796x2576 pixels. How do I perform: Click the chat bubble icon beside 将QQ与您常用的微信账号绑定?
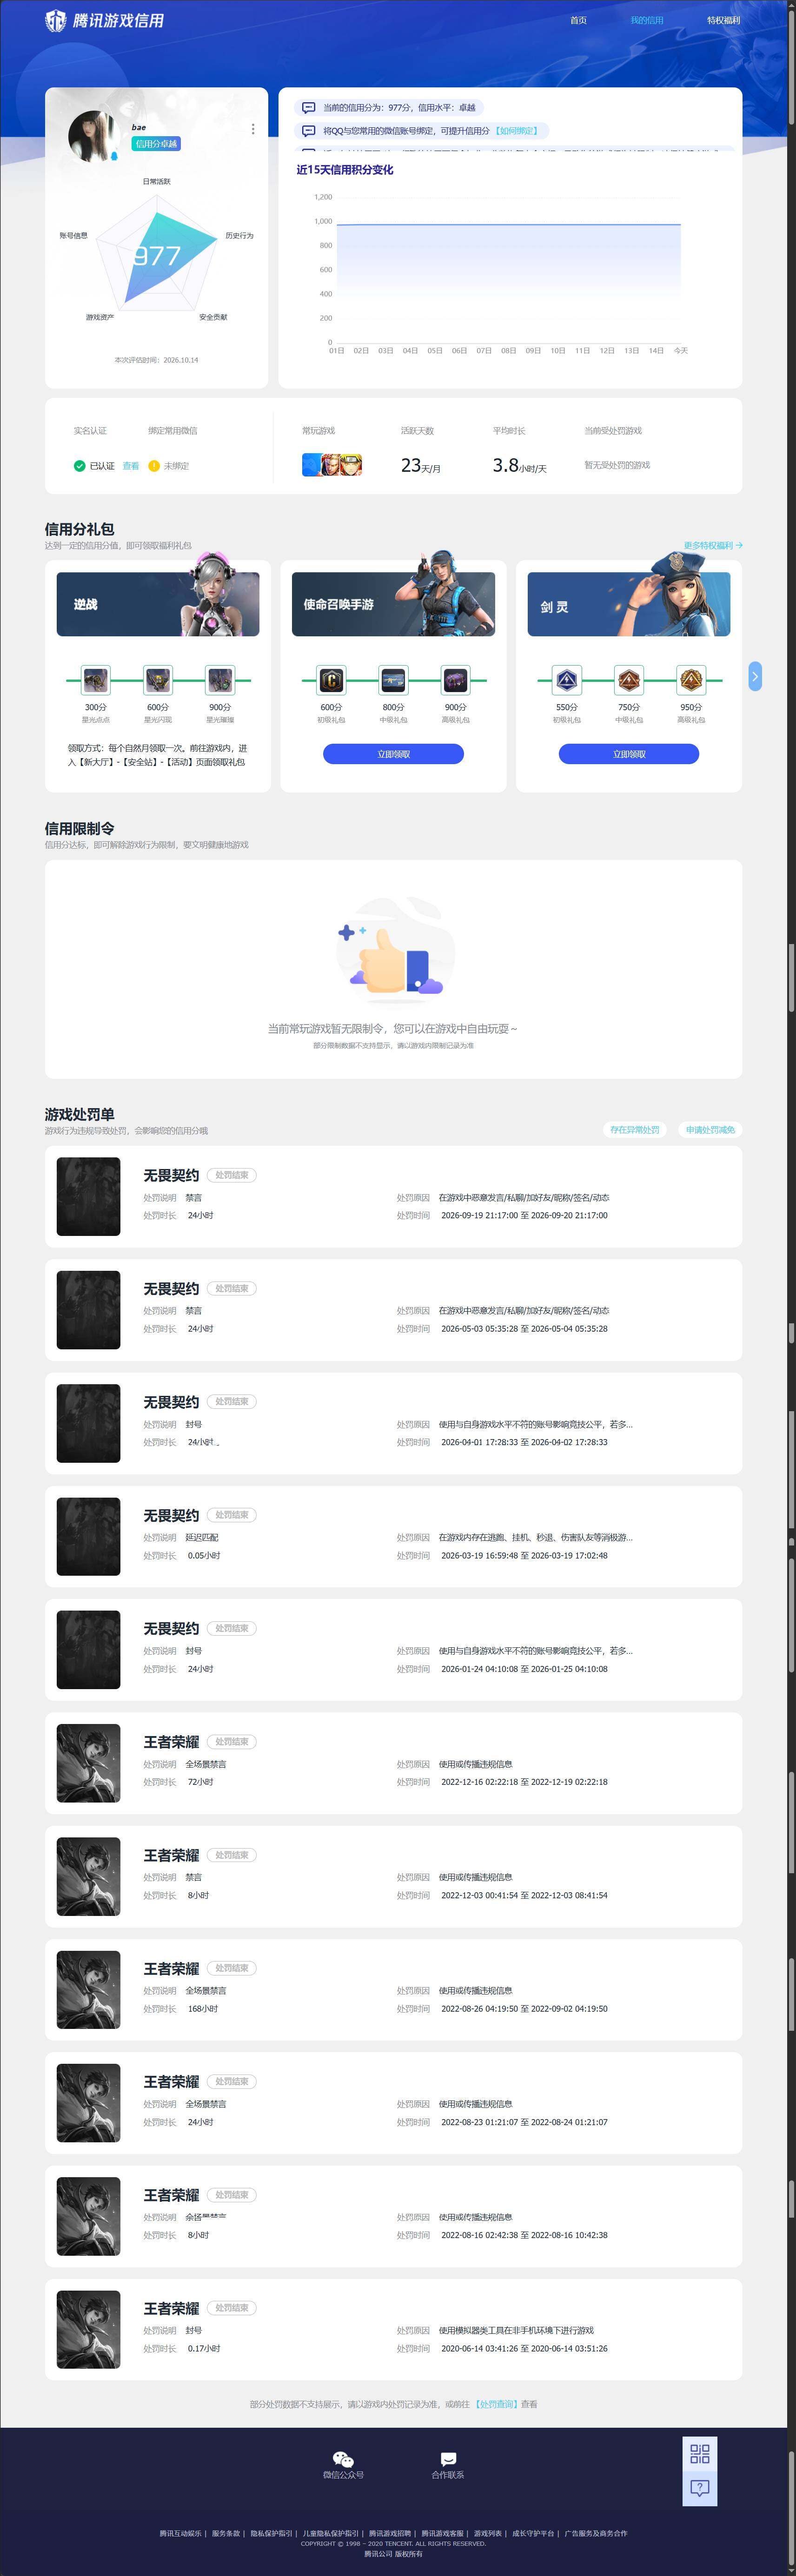(309, 131)
